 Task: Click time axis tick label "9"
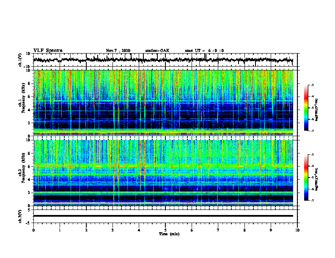(x=271, y=230)
